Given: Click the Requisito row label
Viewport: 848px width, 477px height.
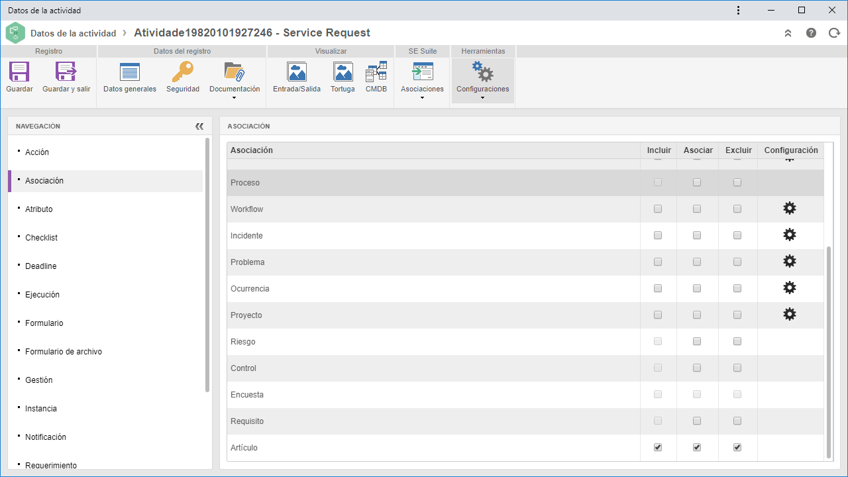Looking at the screenshot, I should tap(247, 421).
